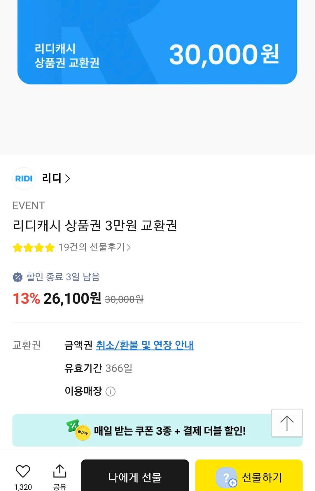Viewport: 315px width, 491px height.
Task: Tap the discount badge icon
Action: click(17, 277)
